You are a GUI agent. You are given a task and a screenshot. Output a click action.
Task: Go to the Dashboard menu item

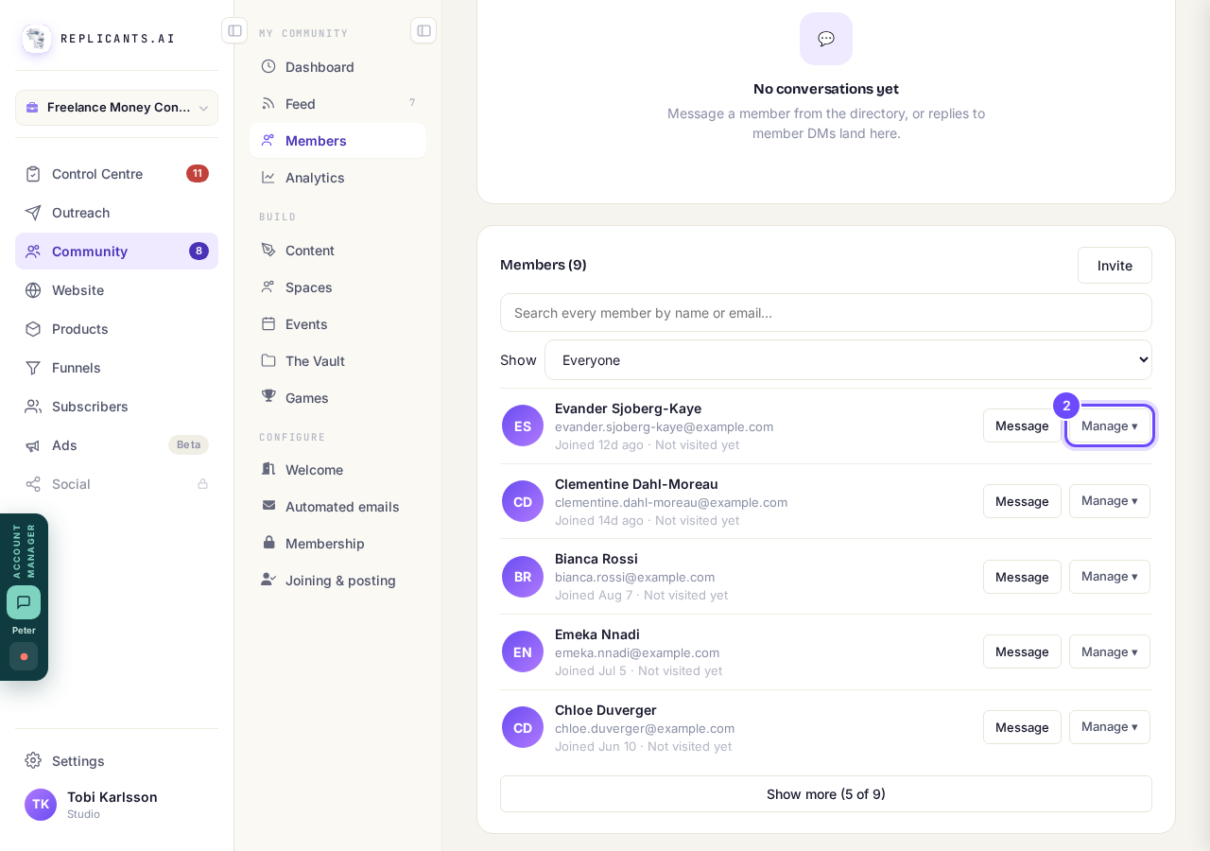[x=337, y=66]
